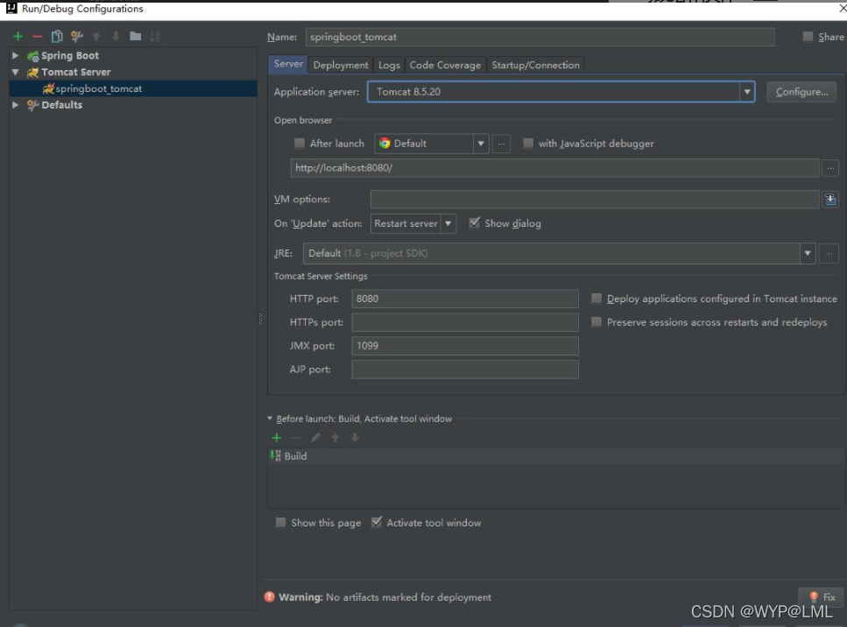The height and width of the screenshot is (627, 847).
Task: Expand the VM options field editor
Action: tap(830, 200)
